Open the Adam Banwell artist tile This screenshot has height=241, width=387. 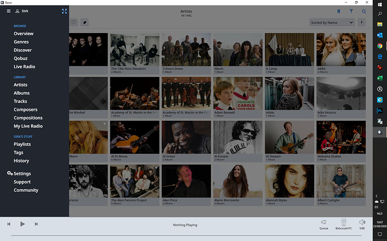(238, 97)
